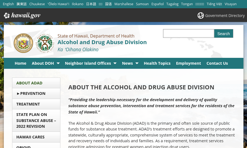This screenshot has height=148, width=247.
Task: Click State of Hawaii, Department of Health text
Action: pos(96,36)
